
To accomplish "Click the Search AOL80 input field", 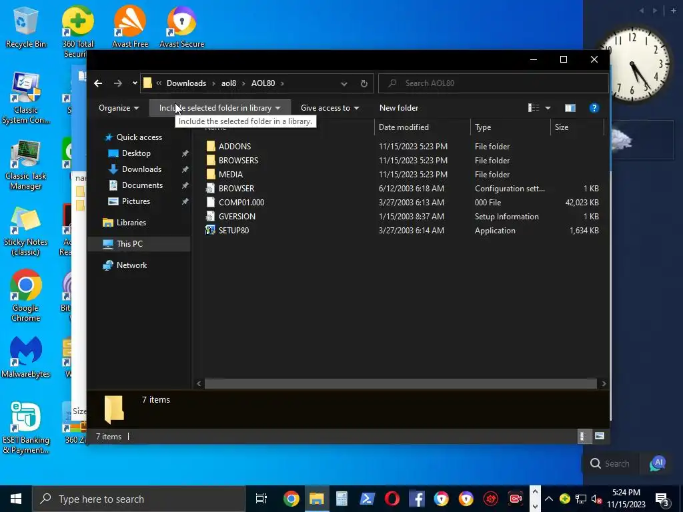I will 493,83.
